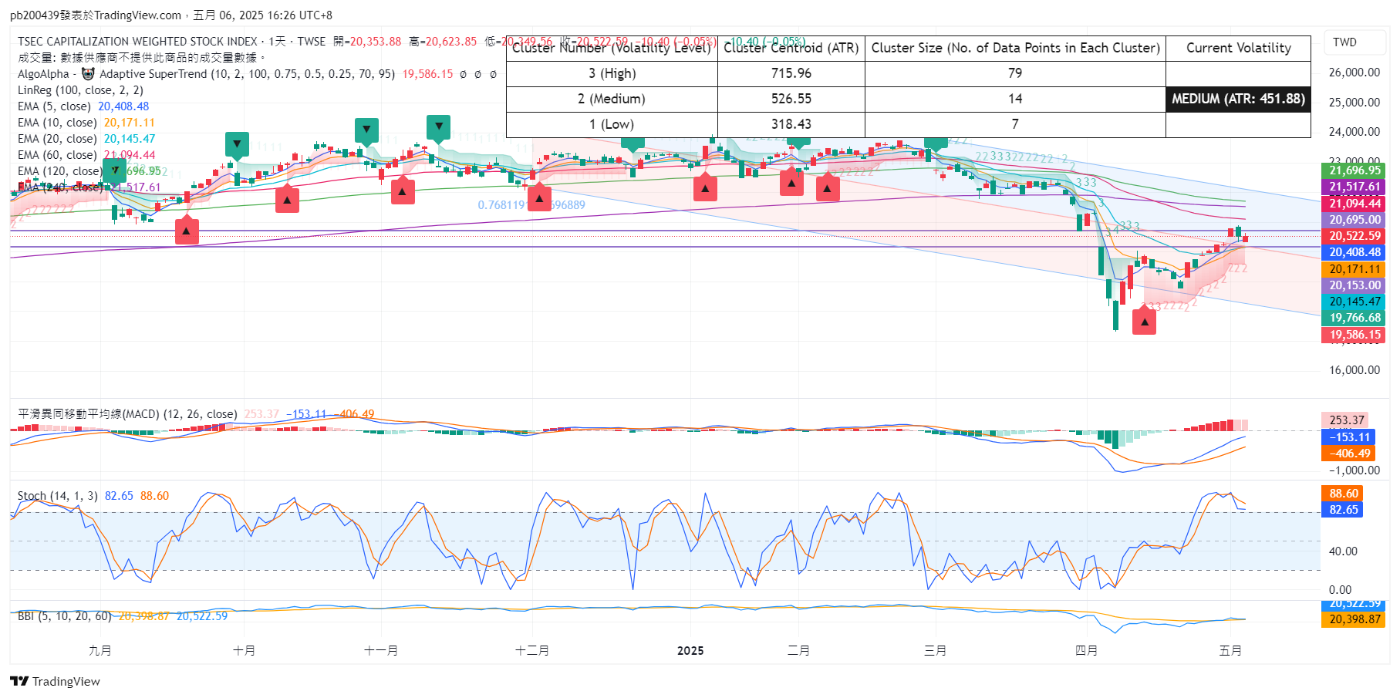Image resolution: width=1400 pixels, height=698 pixels.
Task: Select the red up-arrow signal in September
Action: pos(187,231)
